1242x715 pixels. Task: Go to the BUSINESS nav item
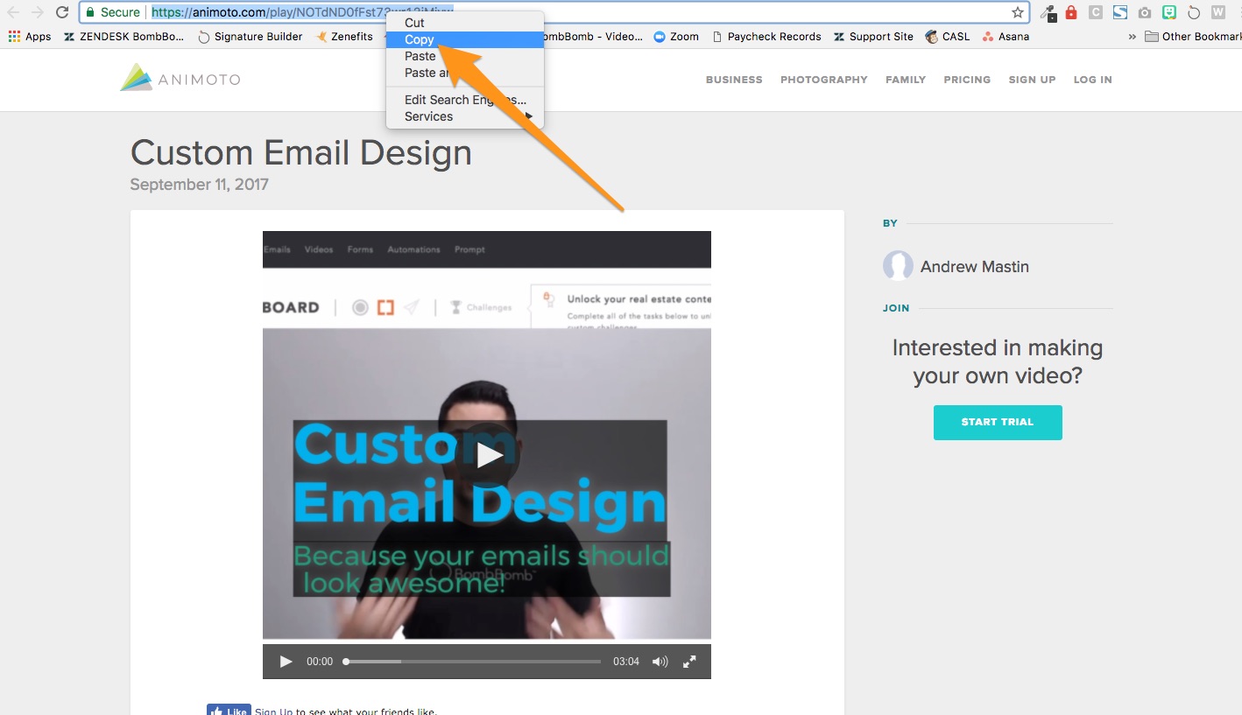pos(734,80)
